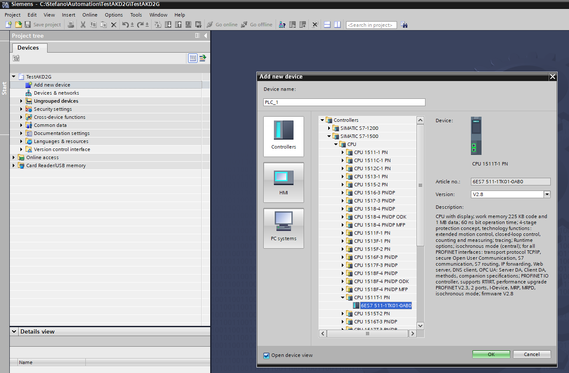569x373 pixels.
Task: Expand CPU 1511-1 PN folder
Action: pyautogui.click(x=343, y=152)
